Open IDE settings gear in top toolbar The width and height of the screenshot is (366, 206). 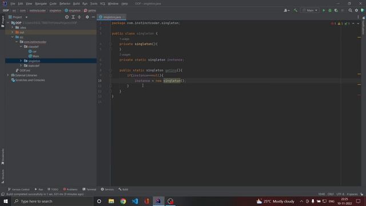tap(356, 10)
